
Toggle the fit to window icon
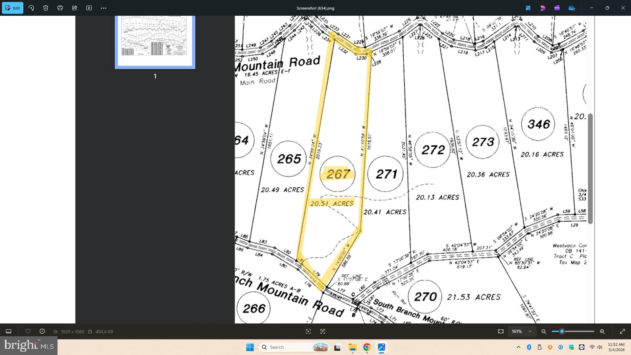(501, 331)
